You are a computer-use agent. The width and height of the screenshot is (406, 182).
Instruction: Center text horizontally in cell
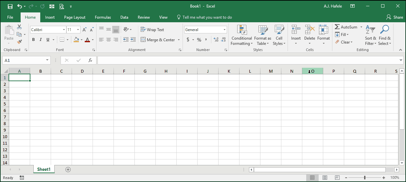coord(109,40)
